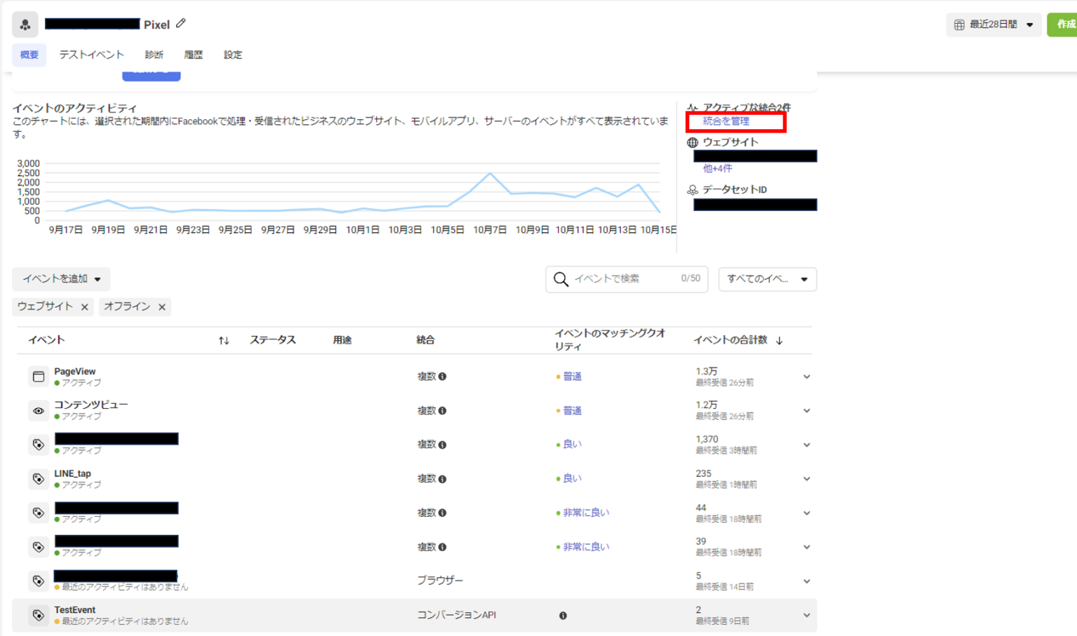1077x636 pixels.
Task: Click the 他+4件 websites link
Action: pyautogui.click(x=717, y=168)
